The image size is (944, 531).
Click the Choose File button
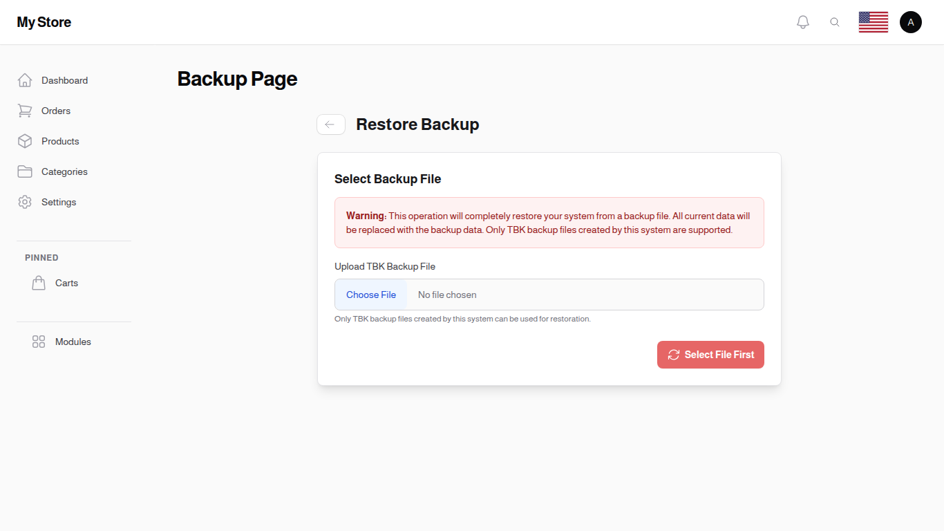click(370, 295)
